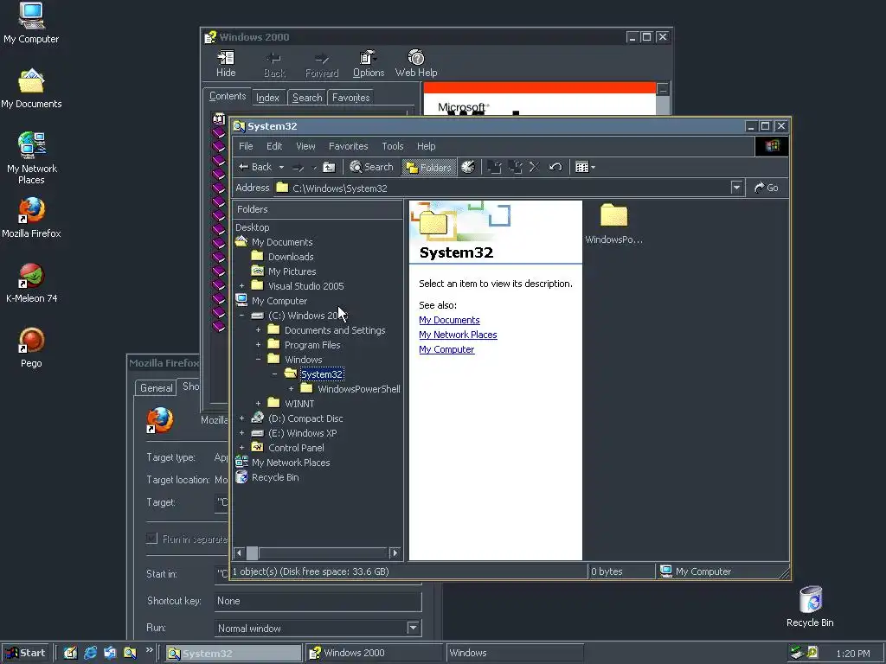Collapse the System32 tree node

click(274, 374)
